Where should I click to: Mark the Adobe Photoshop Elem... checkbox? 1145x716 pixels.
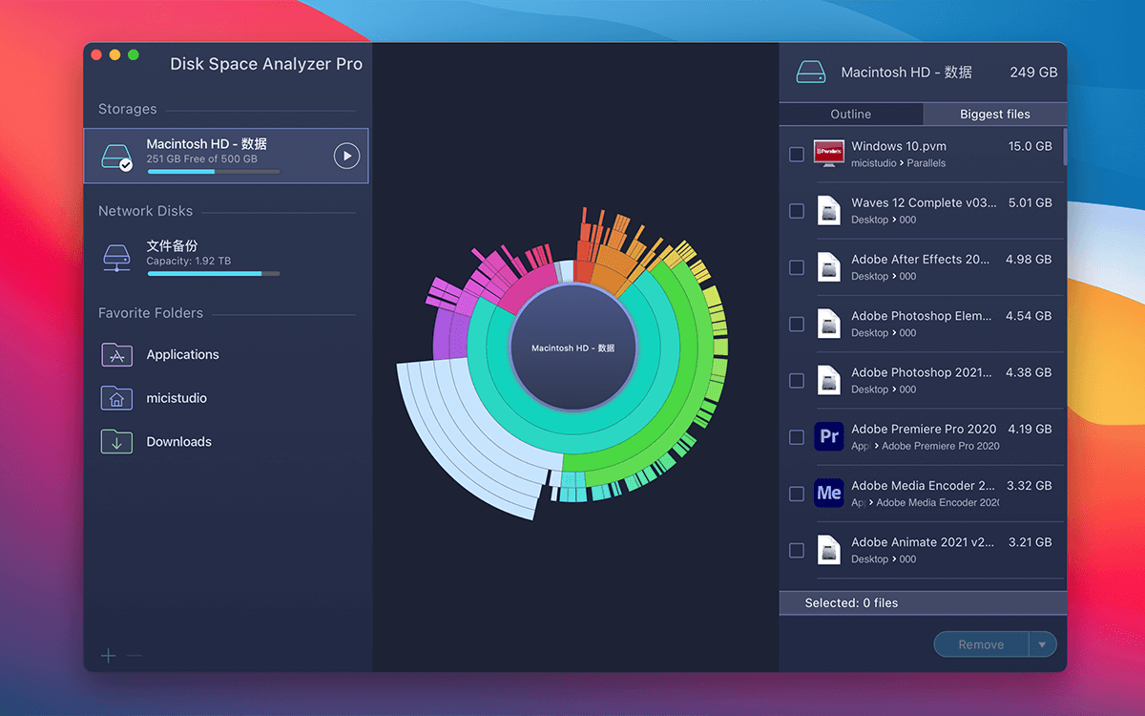pos(797,324)
